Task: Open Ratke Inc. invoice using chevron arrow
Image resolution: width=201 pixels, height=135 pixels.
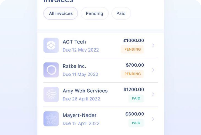Action: [x=153, y=70]
